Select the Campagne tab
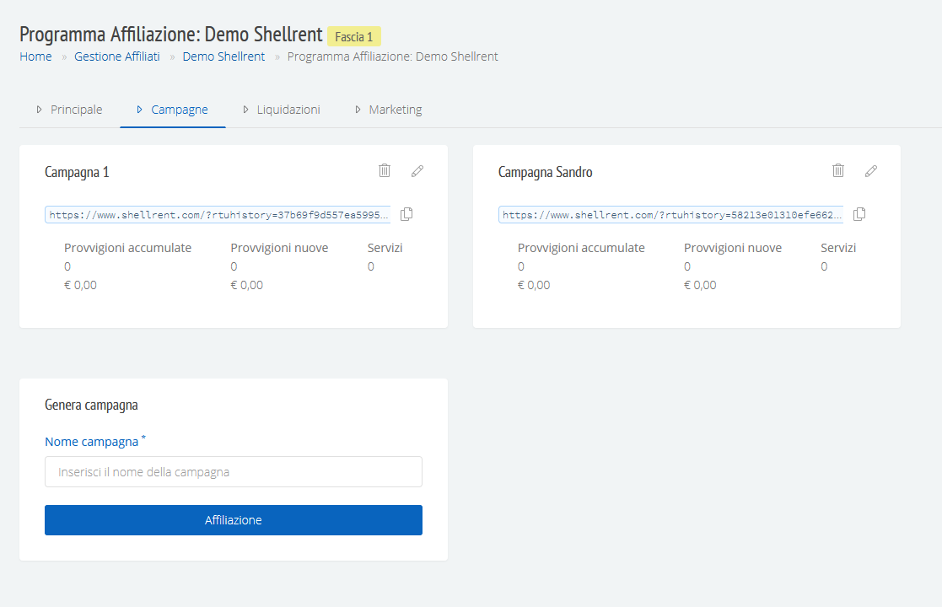The image size is (942, 607). tap(172, 110)
